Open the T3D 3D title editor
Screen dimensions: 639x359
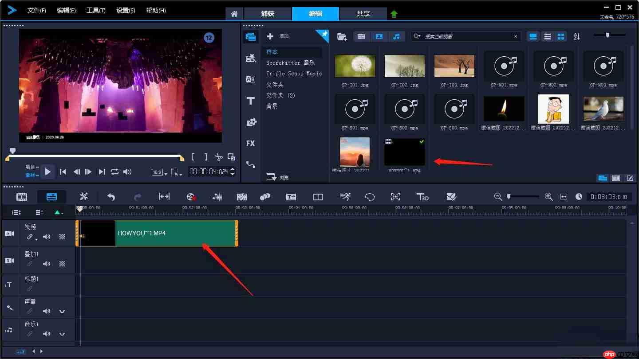click(x=422, y=197)
